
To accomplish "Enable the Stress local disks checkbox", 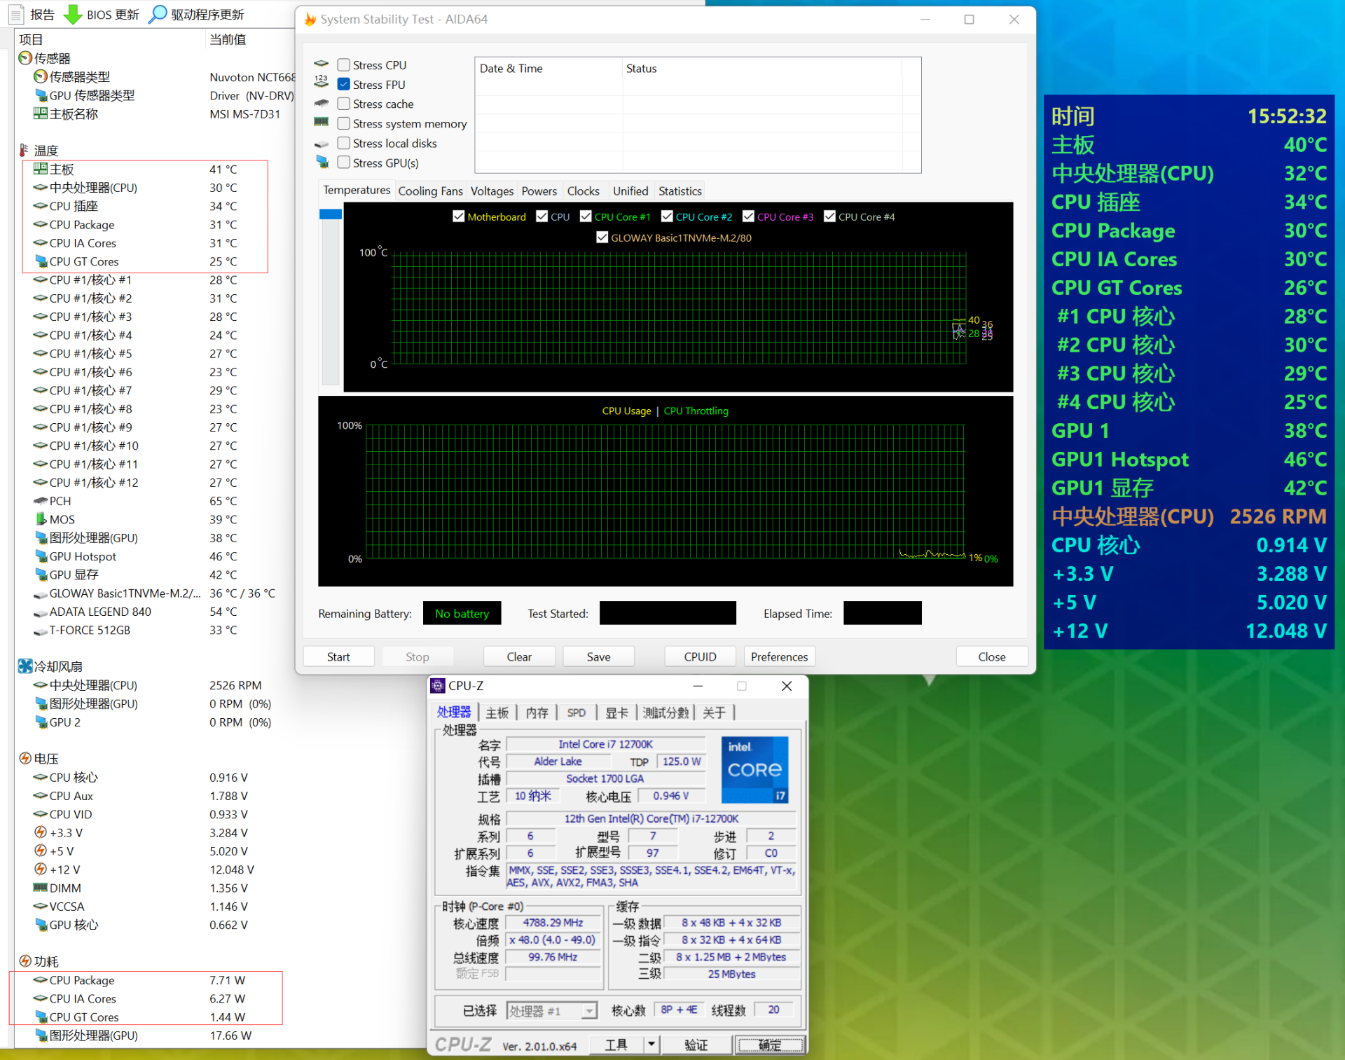I will 344,143.
